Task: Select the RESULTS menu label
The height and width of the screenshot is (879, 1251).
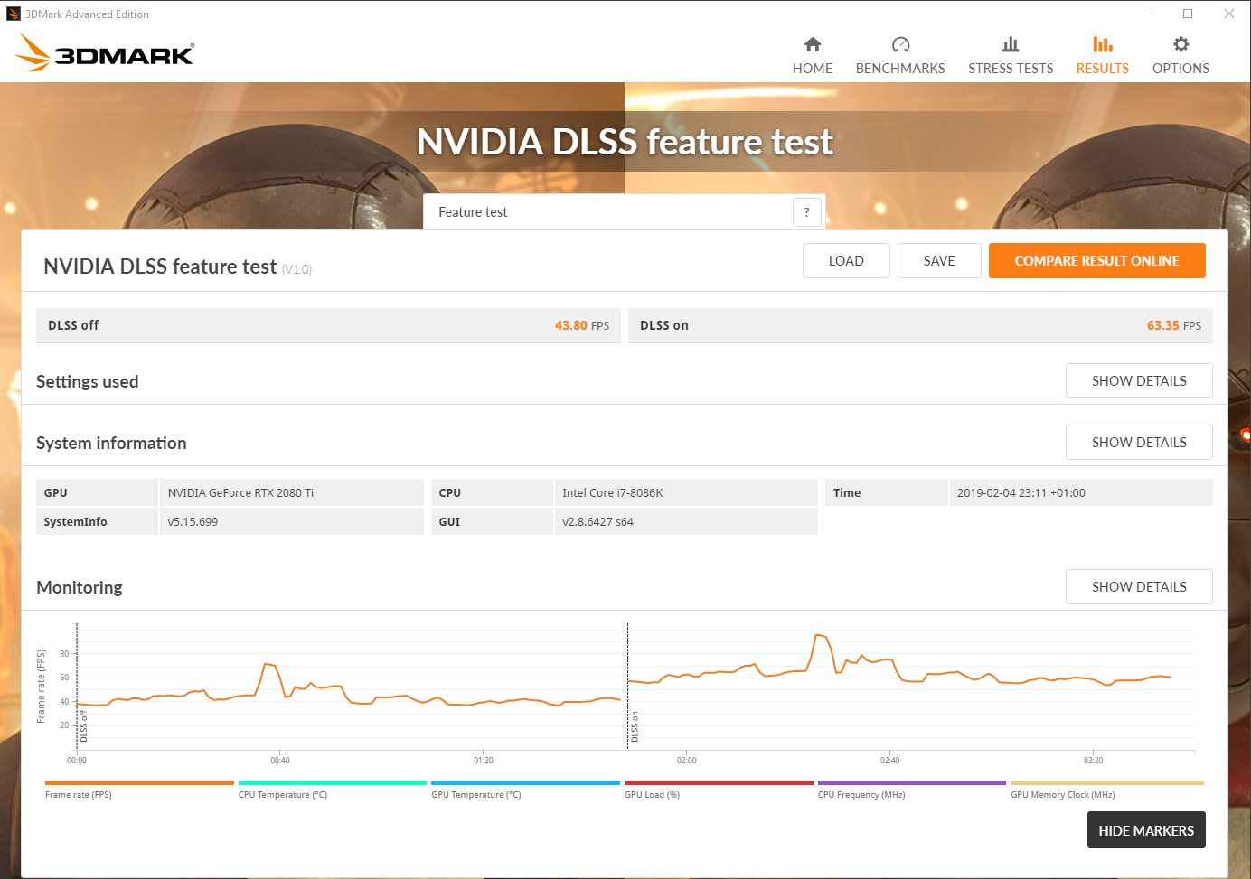Action: [x=1103, y=69]
